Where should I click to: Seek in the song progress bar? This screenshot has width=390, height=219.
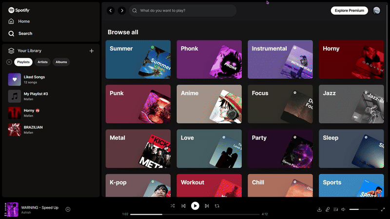(x=195, y=214)
